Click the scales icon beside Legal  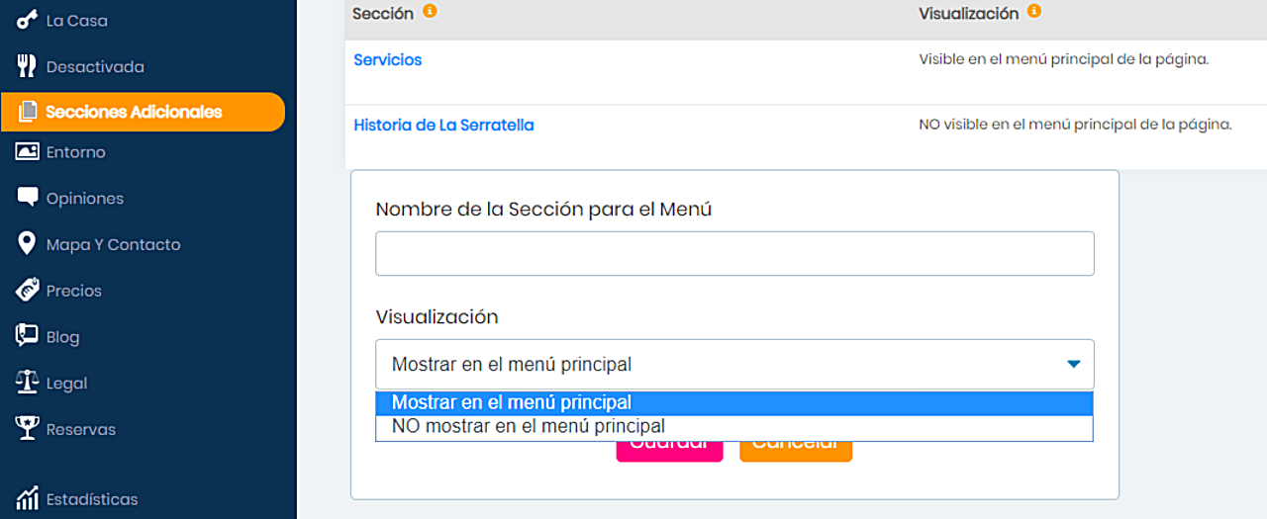28,383
